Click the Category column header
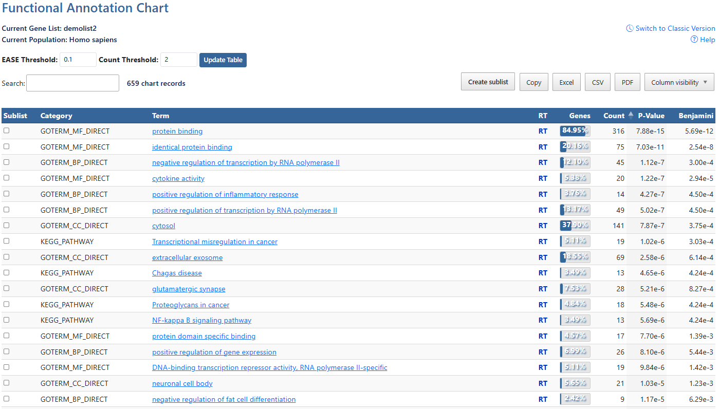719x409 pixels. [x=56, y=116]
